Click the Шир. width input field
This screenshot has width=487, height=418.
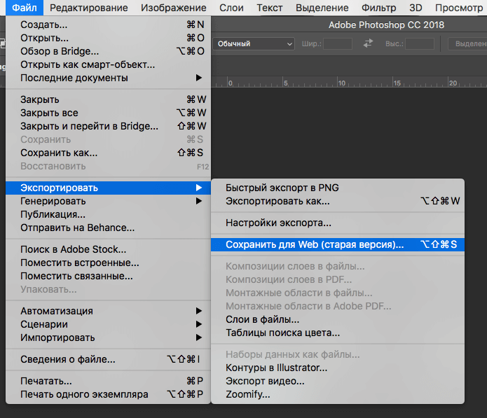click(338, 43)
